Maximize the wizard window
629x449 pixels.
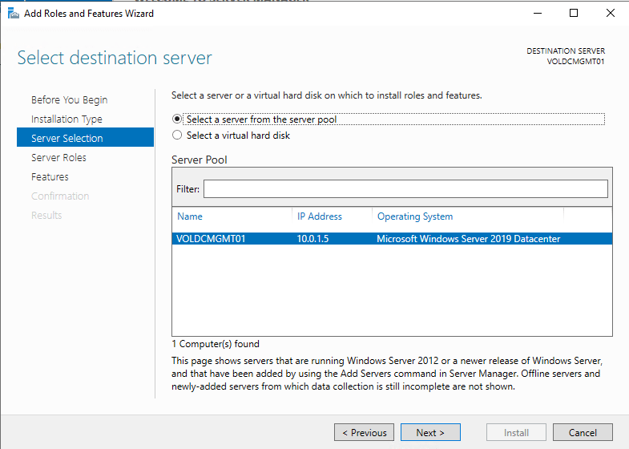pos(574,13)
